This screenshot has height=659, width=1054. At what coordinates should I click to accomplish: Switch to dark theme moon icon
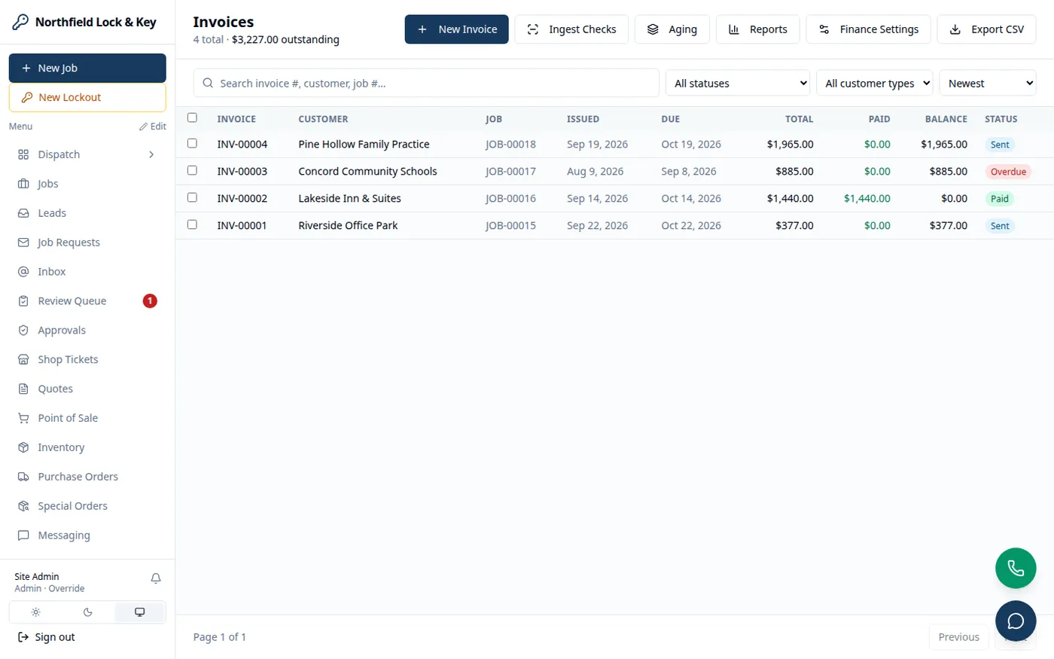(87, 612)
